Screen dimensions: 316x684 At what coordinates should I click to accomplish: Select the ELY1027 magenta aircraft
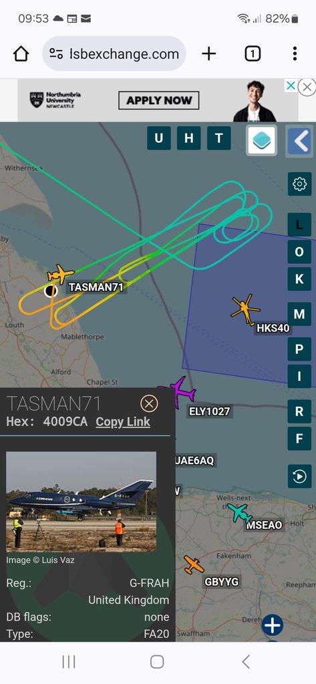pos(179,392)
